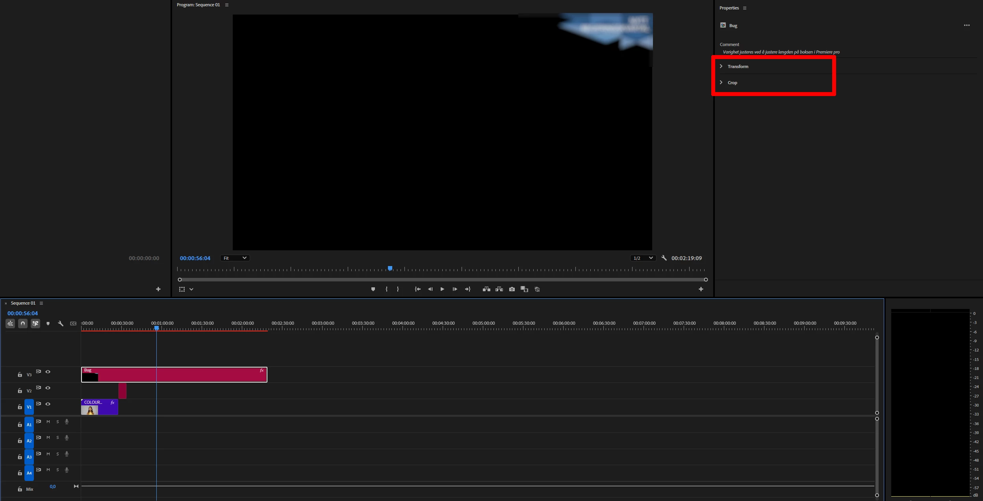Viewport: 983px width, 501px height.
Task: Open the Fit zoom level dropdown
Action: pos(235,258)
